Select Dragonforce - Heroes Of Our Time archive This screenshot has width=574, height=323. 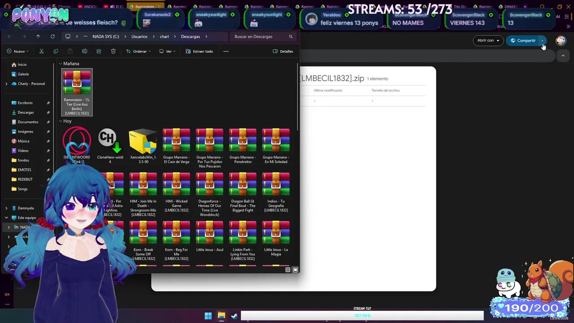point(209,194)
